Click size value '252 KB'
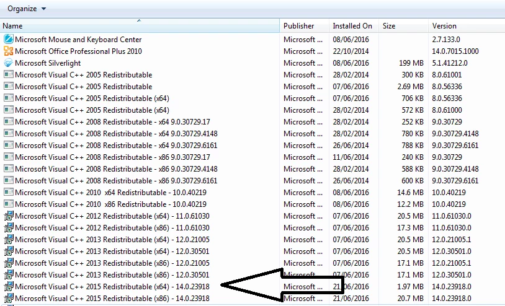This screenshot has width=505, height=306. [413, 122]
